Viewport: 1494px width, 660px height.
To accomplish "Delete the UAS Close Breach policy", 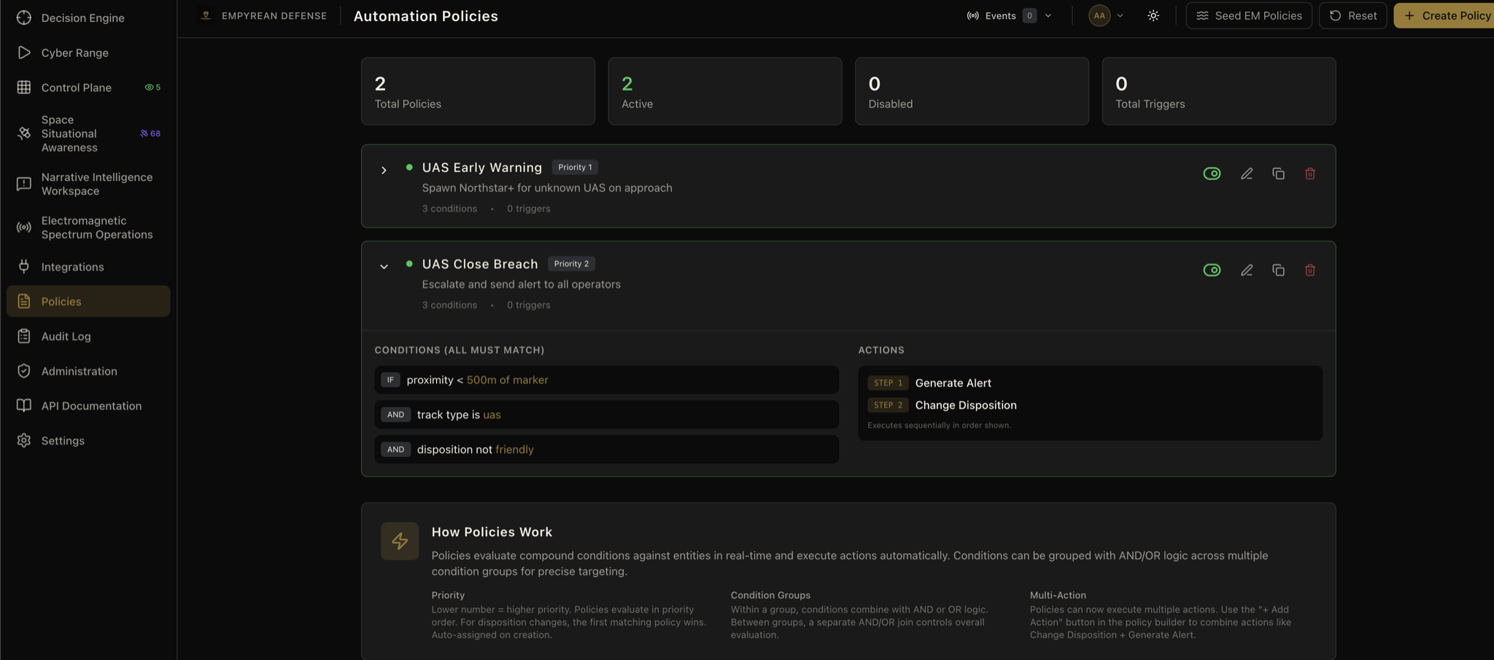I will [1310, 270].
